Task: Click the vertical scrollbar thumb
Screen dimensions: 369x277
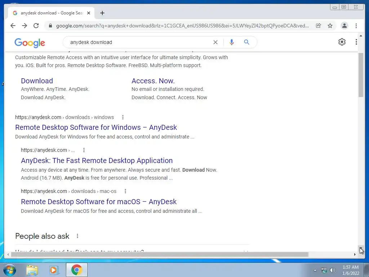Action: pyautogui.click(x=361, y=75)
